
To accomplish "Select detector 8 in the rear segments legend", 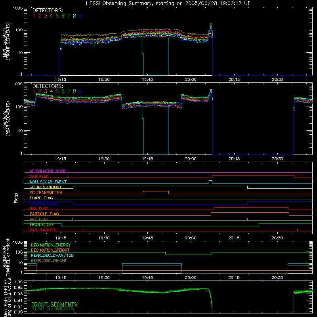I will click(74, 92).
